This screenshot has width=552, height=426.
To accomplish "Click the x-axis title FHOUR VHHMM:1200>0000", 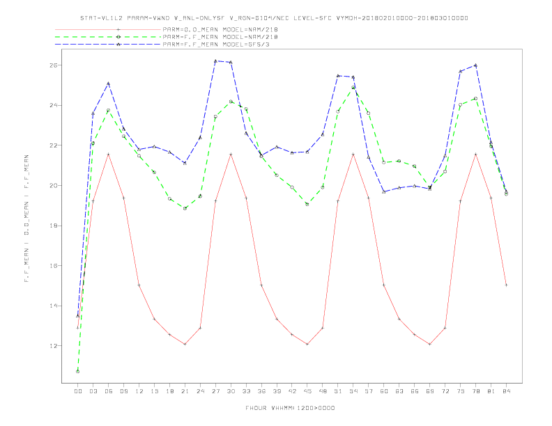I will click(x=290, y=408).
